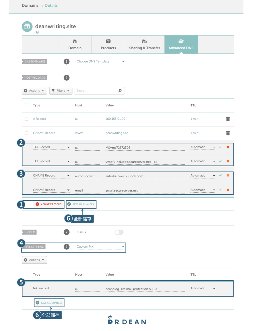Confirm the MS=ms72572305 TXT record with checkmark

point(220,147)
